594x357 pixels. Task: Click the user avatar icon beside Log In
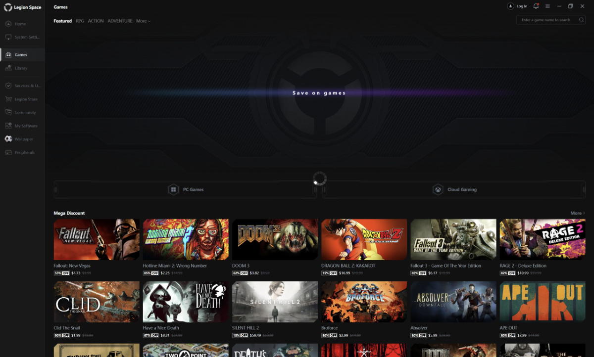tap(510, 6)
